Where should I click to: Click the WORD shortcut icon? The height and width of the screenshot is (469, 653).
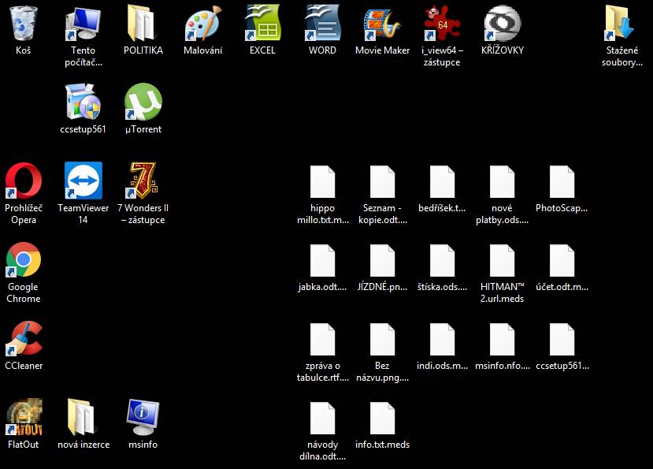322,24
